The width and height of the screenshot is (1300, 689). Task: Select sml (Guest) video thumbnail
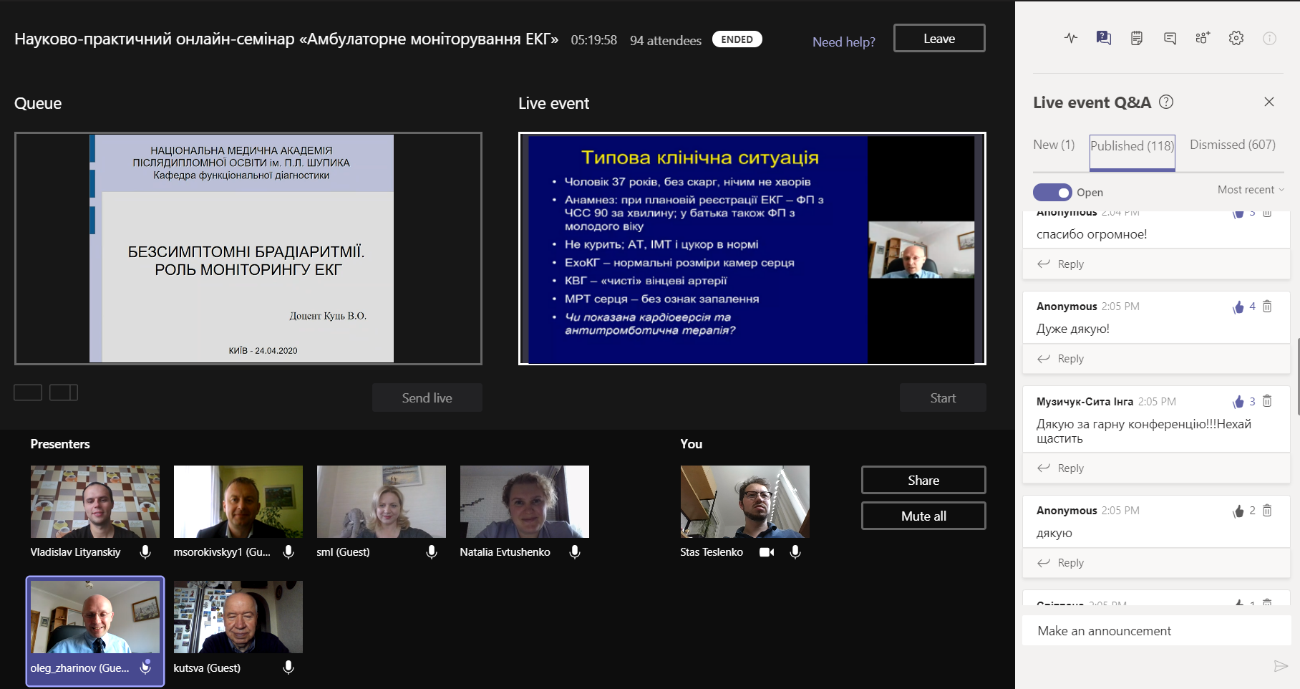click(382, 501)
